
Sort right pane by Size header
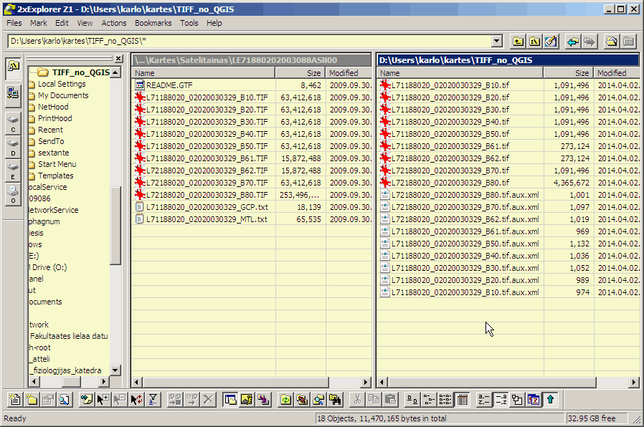click(x=569, y=73)
